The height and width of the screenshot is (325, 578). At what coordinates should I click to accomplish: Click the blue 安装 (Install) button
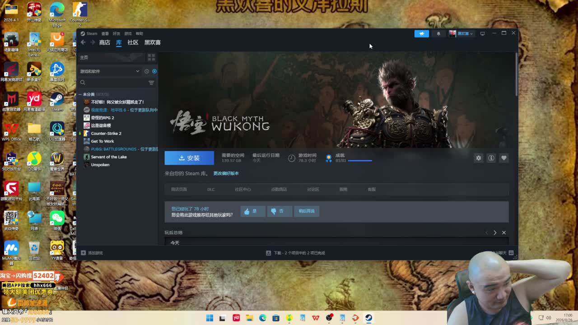(x=189, y=158)
